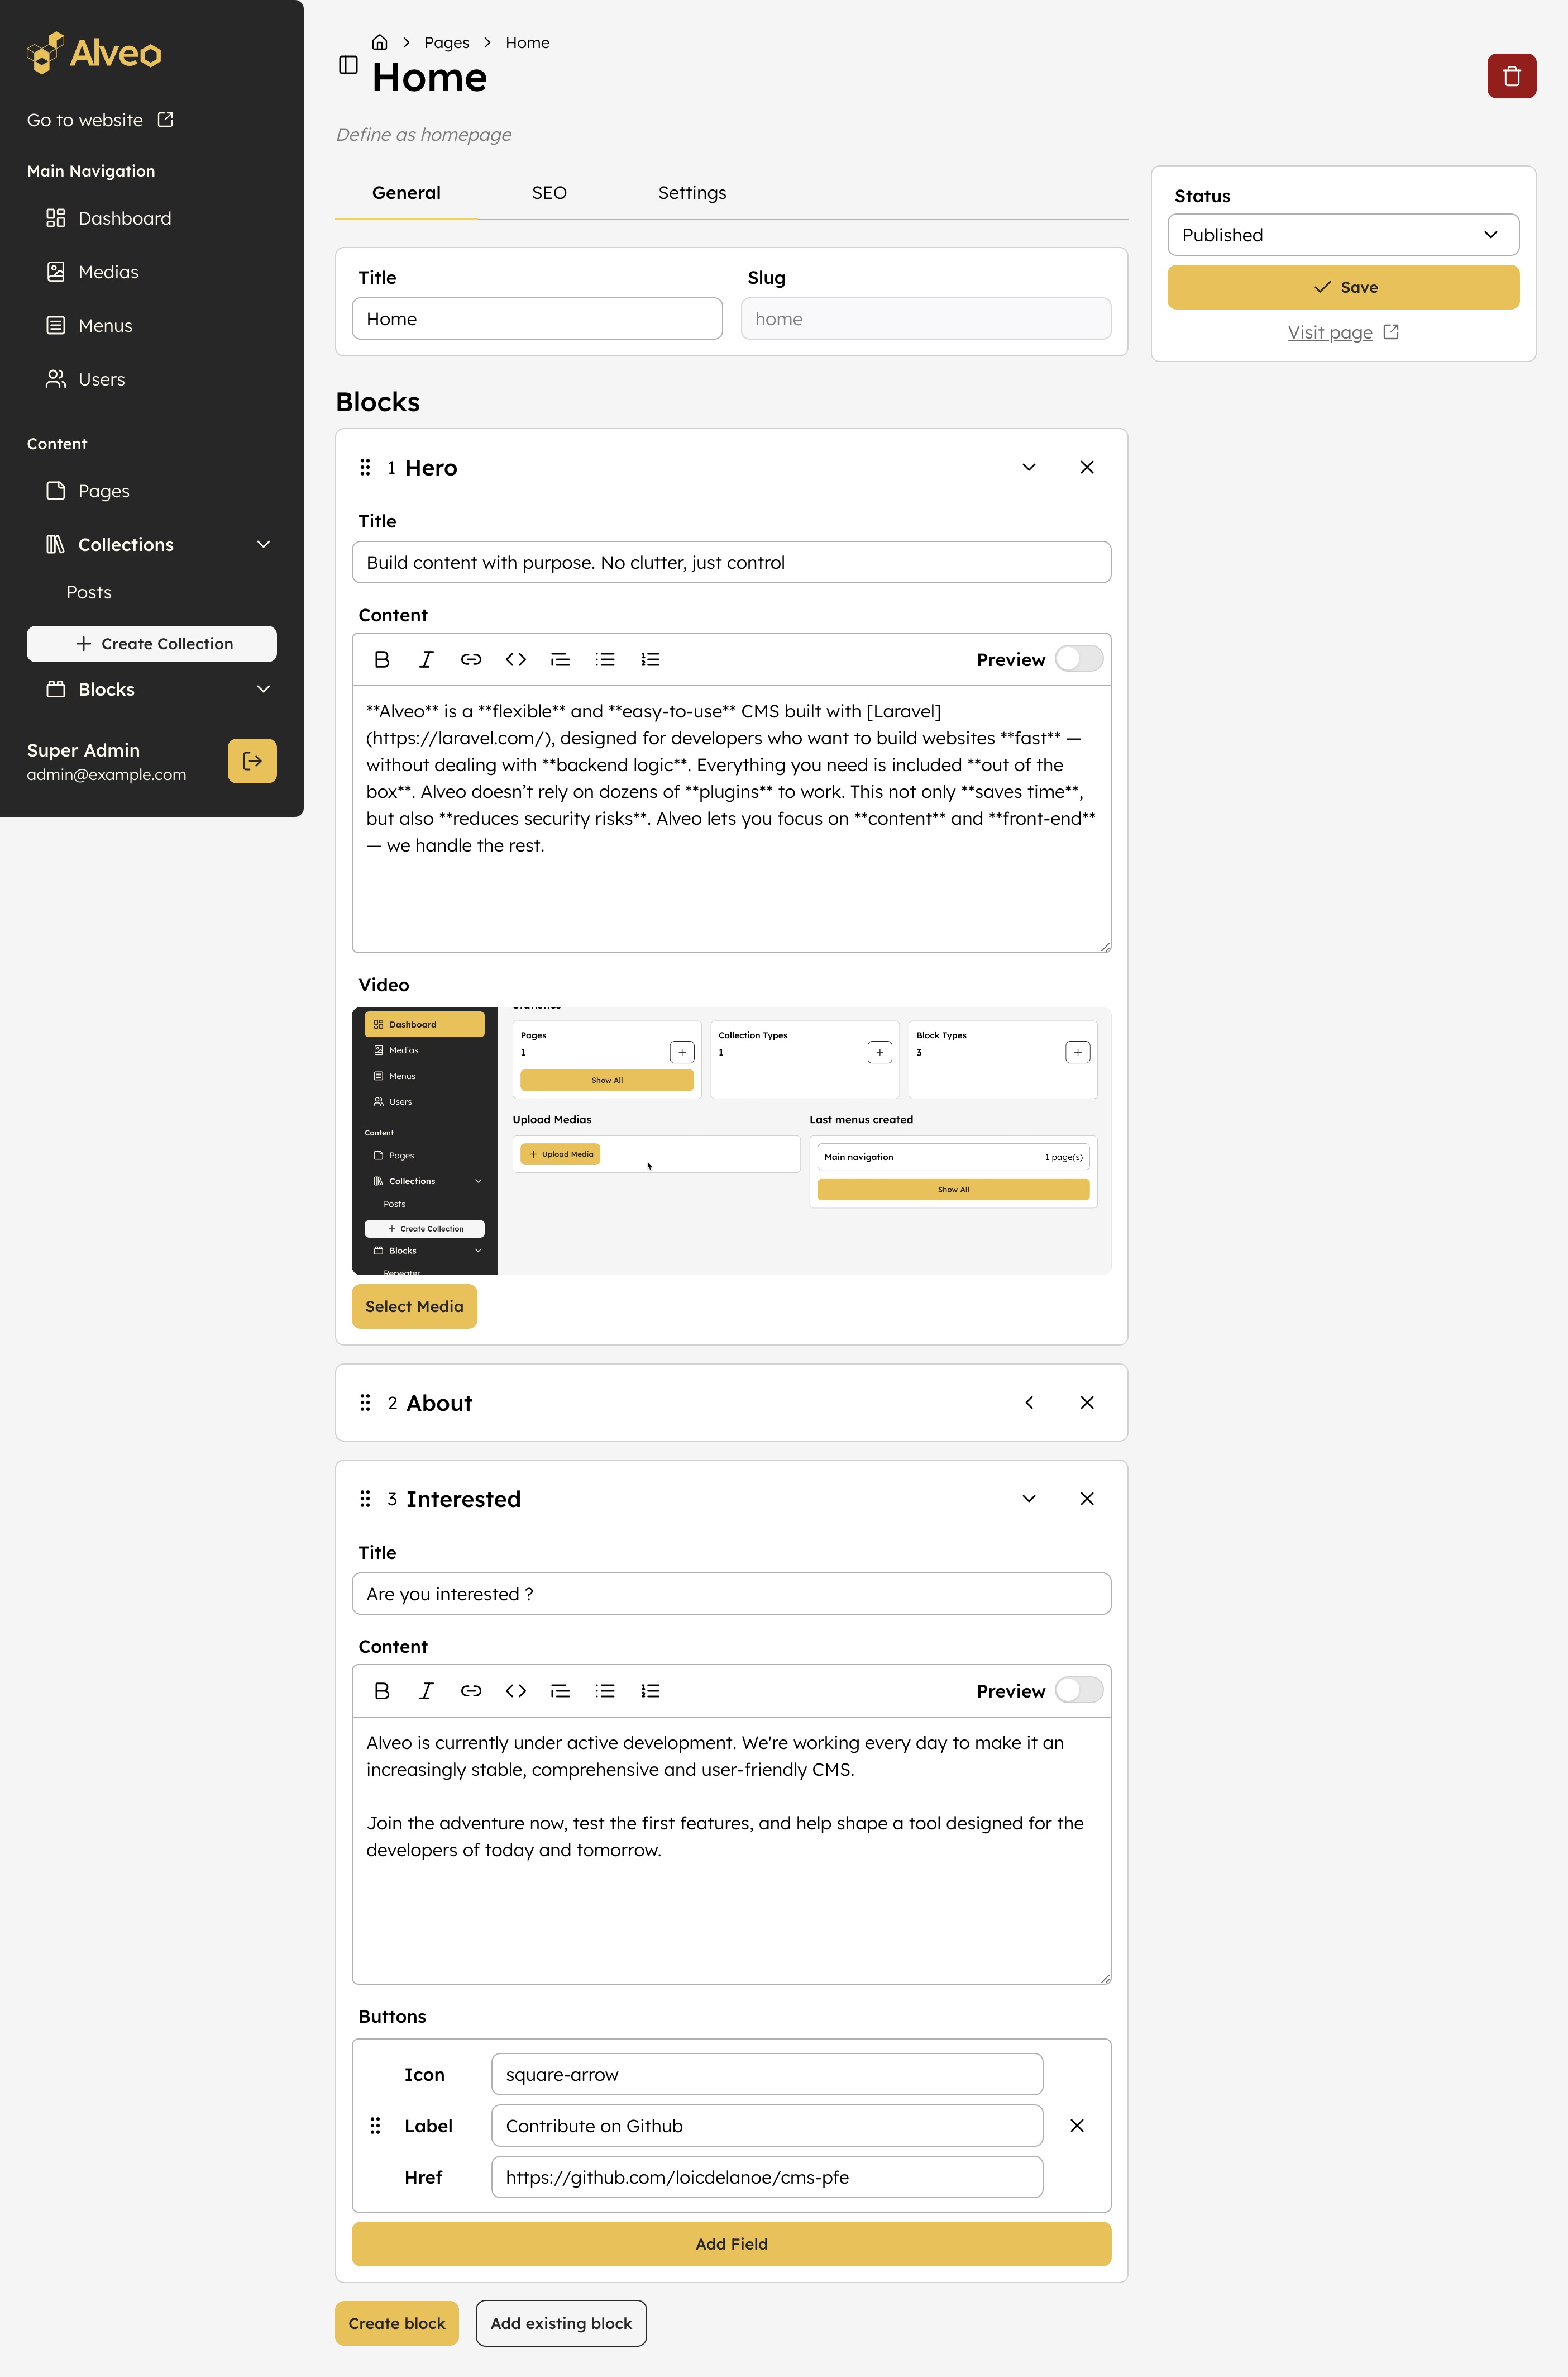Click the Create Collection button
This screenshot has height=2377, width=1568.
point(152,644)
